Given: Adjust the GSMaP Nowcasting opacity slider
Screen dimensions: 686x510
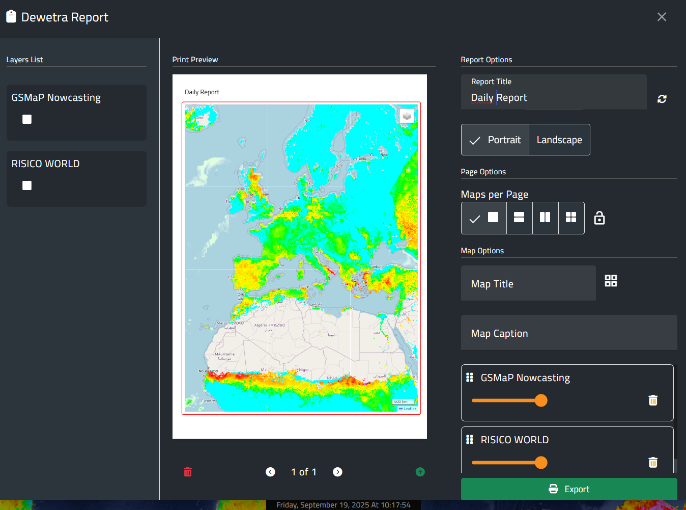Looking at the screenshot, I should (x=541, y=400).
